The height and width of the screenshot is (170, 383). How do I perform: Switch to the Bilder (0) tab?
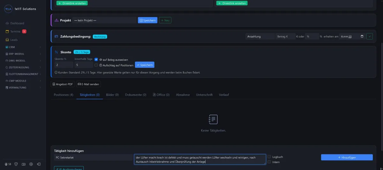(112, 95)
